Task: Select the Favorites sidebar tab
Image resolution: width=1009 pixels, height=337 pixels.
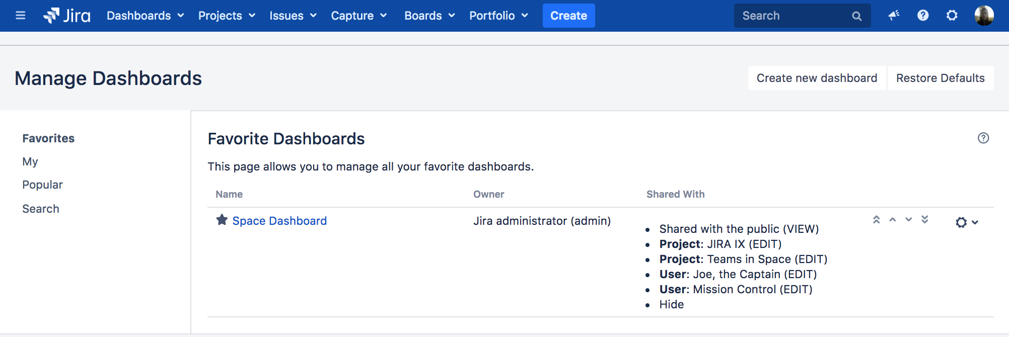Action: (x=48, y=138)
